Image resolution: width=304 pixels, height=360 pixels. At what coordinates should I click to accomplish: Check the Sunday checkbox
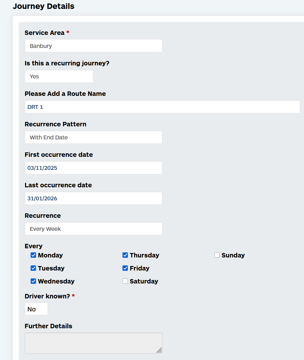pyautogui.click(x=217, y=255)
